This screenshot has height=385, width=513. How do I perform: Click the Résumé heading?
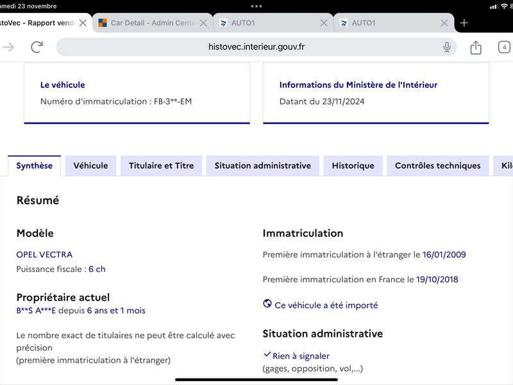pos(38,200)
